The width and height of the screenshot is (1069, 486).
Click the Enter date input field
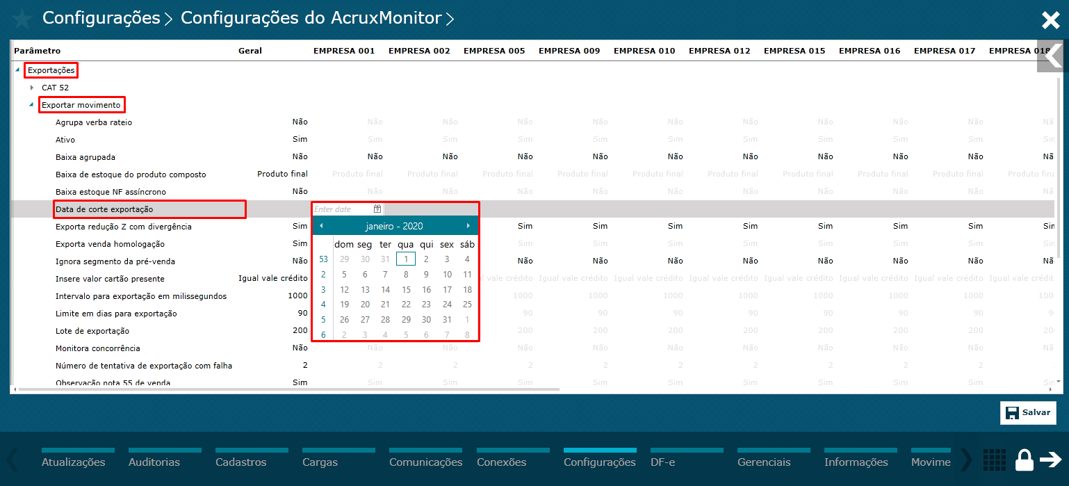click(x=343, y=209)
